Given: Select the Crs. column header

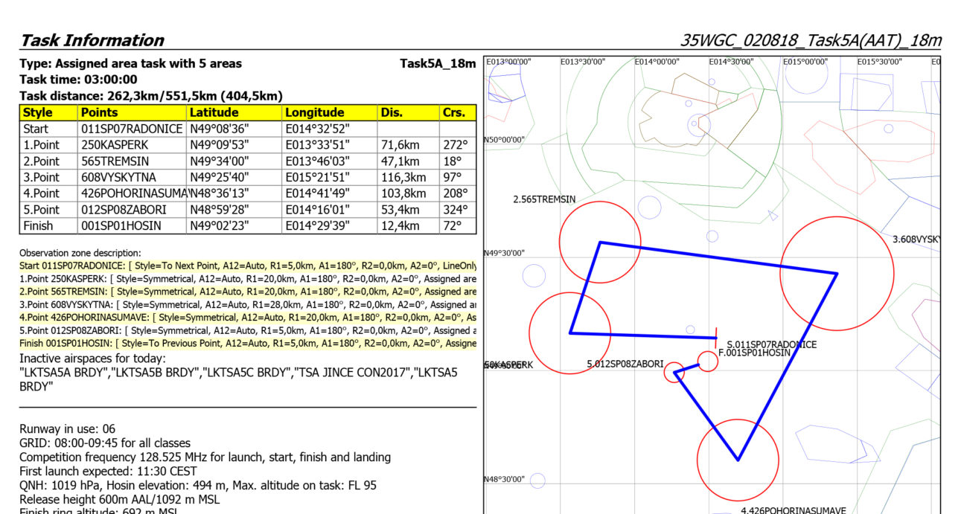Looking at the screenshot, I should pos(453,113).
